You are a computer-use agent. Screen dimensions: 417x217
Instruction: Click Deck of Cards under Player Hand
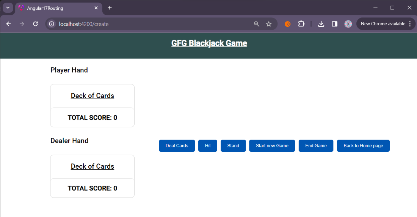tap(92, 96)
